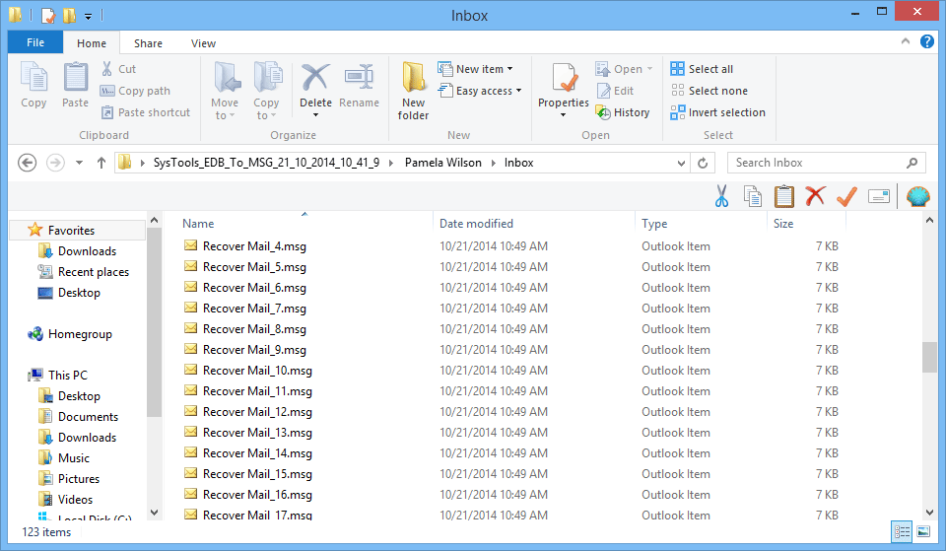Click the orange checkmark icon in the toolbar
This screenshot has height=551, width=946.
click(x=847, y=196)
